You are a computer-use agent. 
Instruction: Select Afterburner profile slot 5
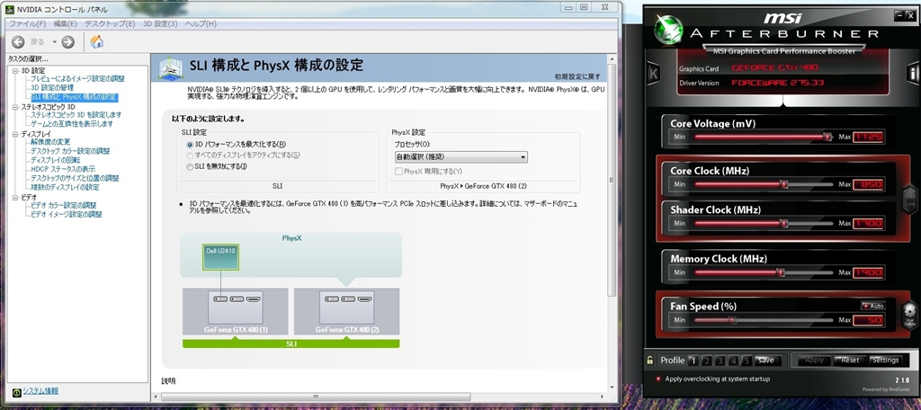[x=747, y=361]
